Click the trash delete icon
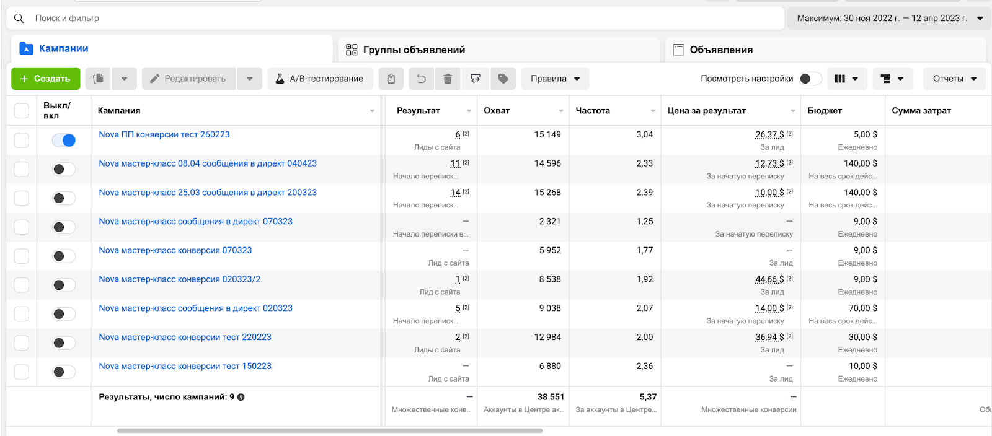 tap(448, 79)
